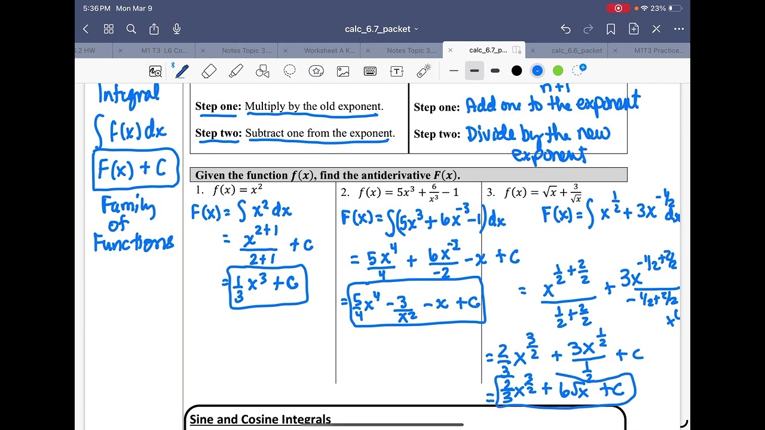Image resolution: width=765 pixels, height=430 pixels.
Task: Go back to the documents library
Action: (85, 29)
